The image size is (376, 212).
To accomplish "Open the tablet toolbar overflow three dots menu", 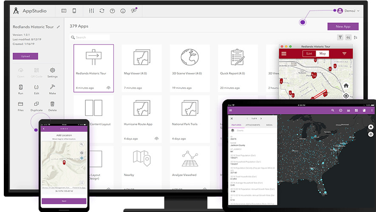I will click(x=372, y=110).
